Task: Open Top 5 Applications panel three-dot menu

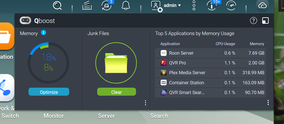Action: click(x=268, y=103)
